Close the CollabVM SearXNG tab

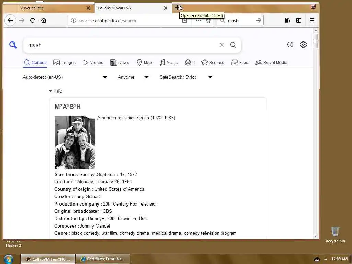click(166, 8)
